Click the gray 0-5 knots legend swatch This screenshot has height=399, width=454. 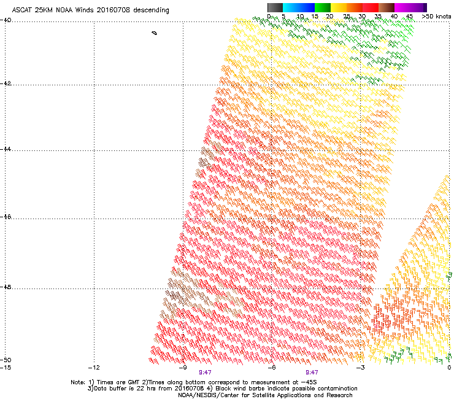(x=275, y=7)
